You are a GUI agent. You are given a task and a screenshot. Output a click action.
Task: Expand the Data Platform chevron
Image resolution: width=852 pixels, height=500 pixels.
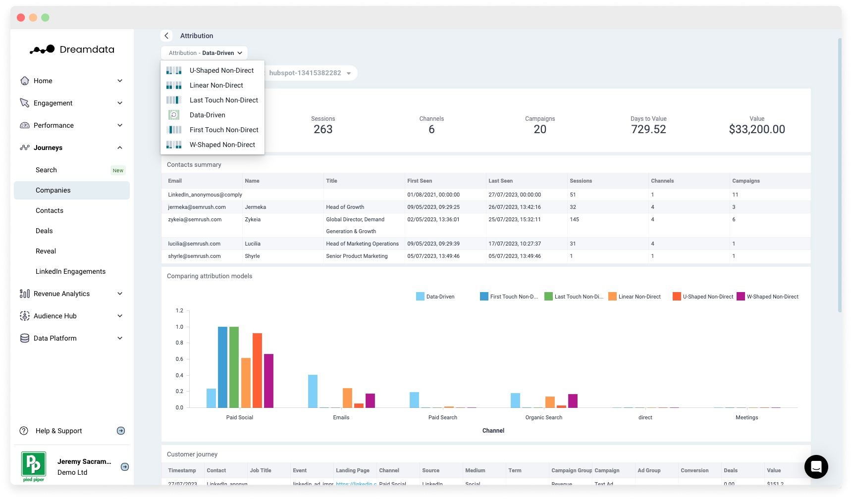tap(120, 338)
